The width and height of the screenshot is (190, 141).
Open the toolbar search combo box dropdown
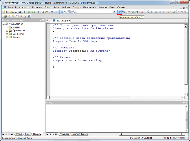(114, 12)
